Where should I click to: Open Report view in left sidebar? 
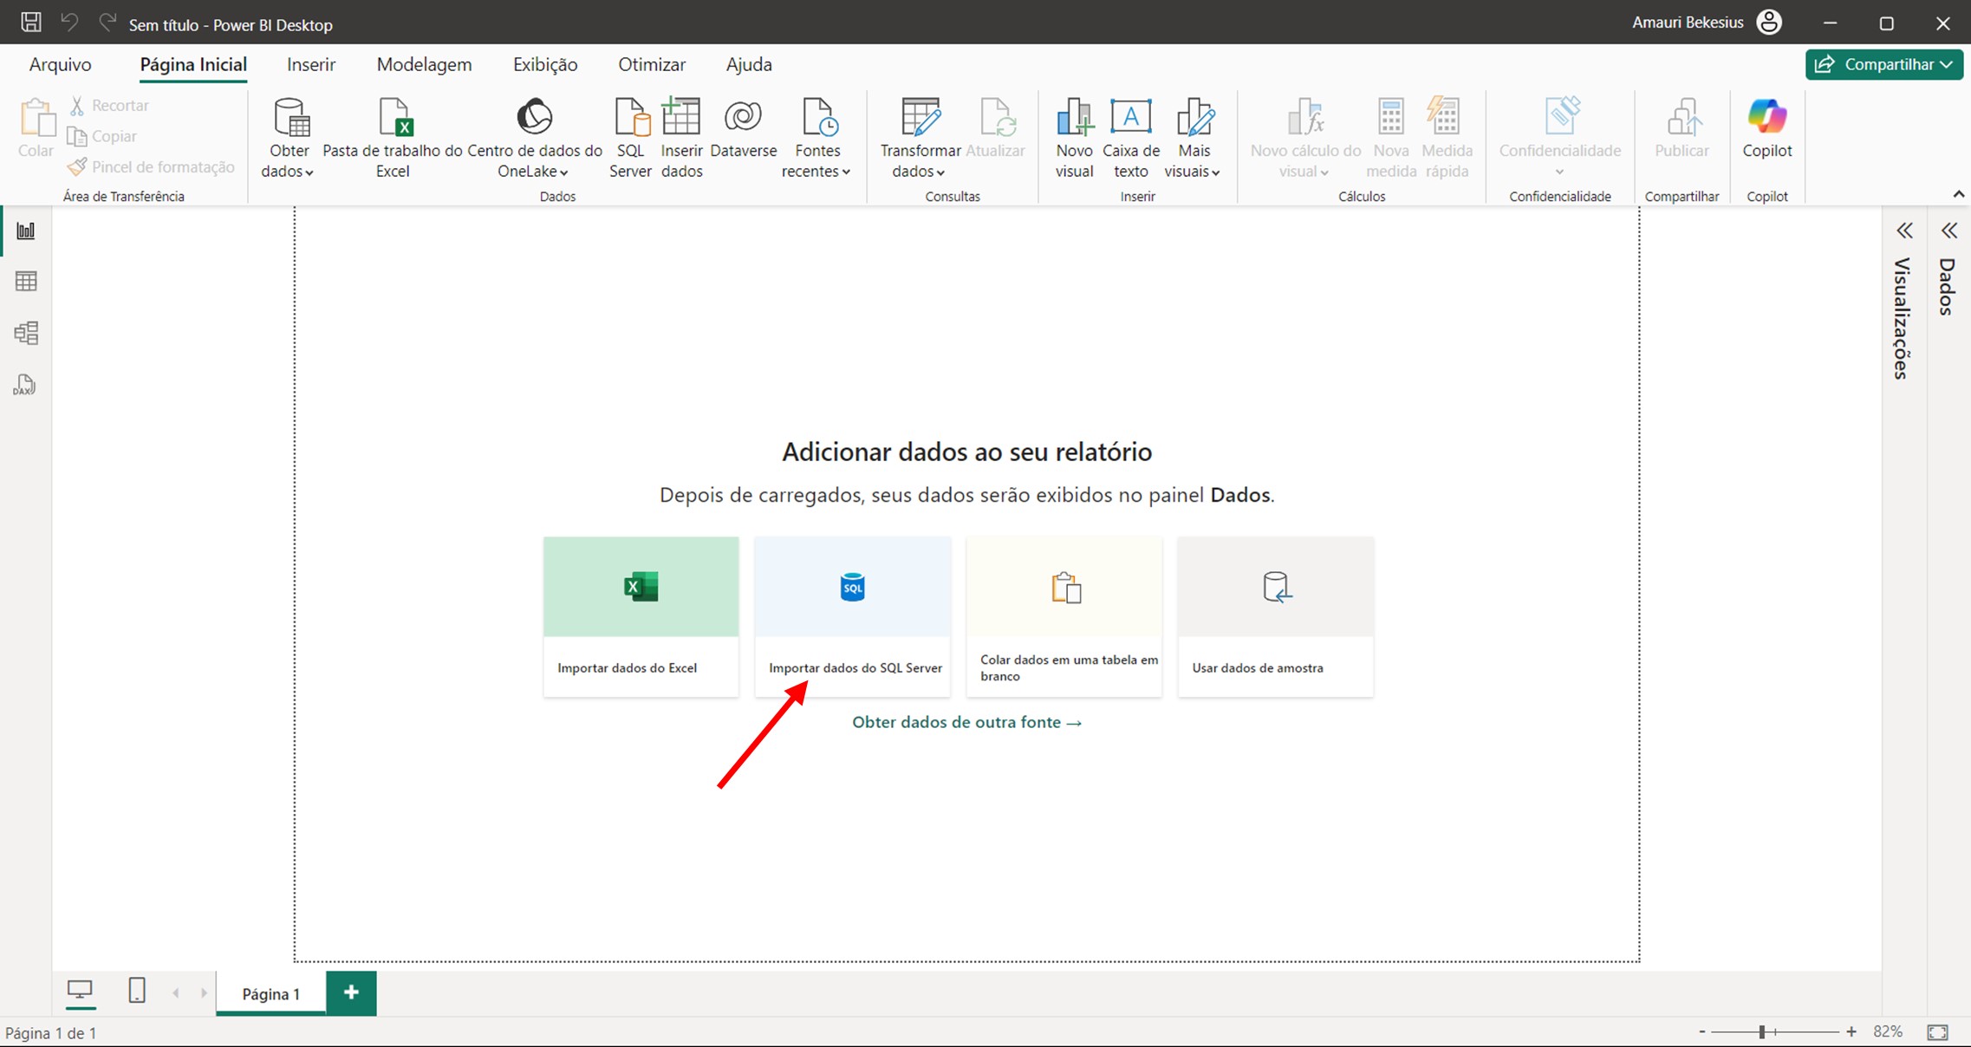(26, 231)
